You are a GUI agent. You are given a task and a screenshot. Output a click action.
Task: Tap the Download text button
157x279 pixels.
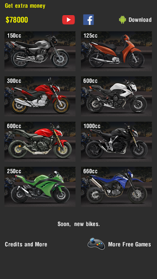point(140,20)
